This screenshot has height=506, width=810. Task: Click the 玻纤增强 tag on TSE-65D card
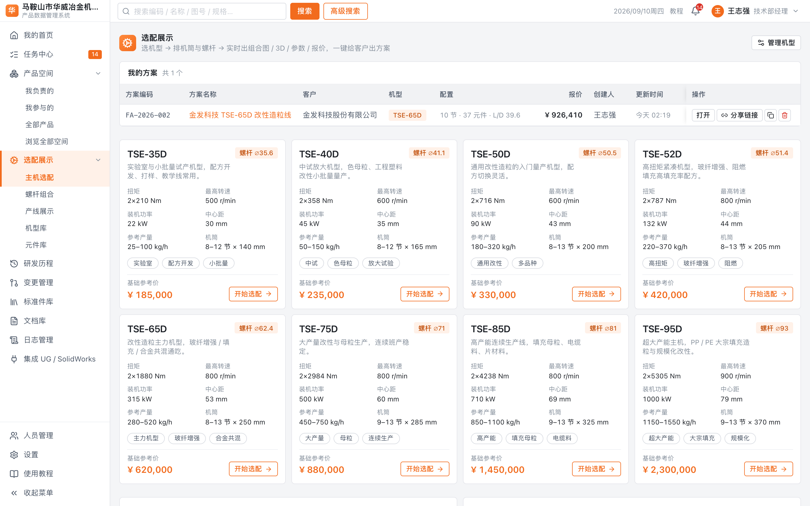(187, 438)
